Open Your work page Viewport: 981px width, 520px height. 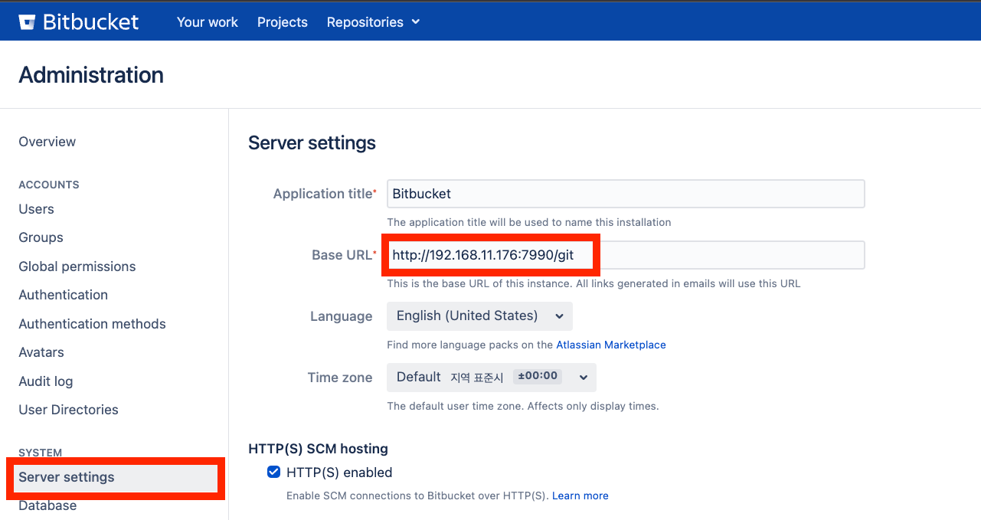tap(208, 22)
